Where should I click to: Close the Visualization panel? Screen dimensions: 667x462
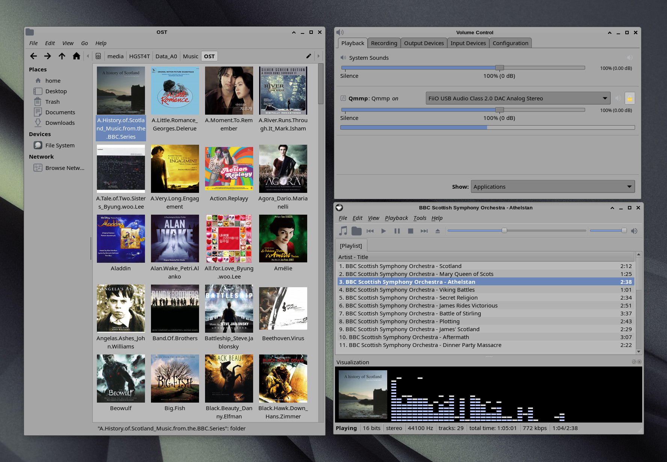point(639,362)
